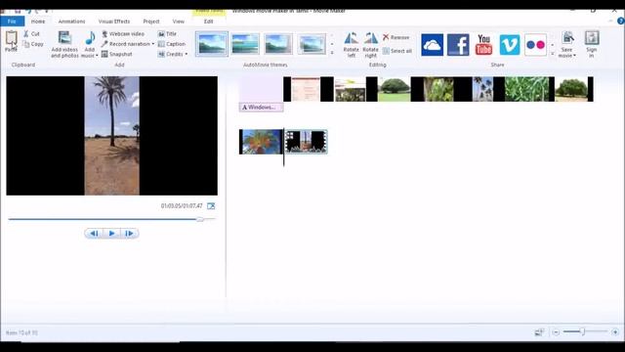Change thumbnail size in status bar
The height and width of the screenshot is (352, 625).
(x=539, y=332)
